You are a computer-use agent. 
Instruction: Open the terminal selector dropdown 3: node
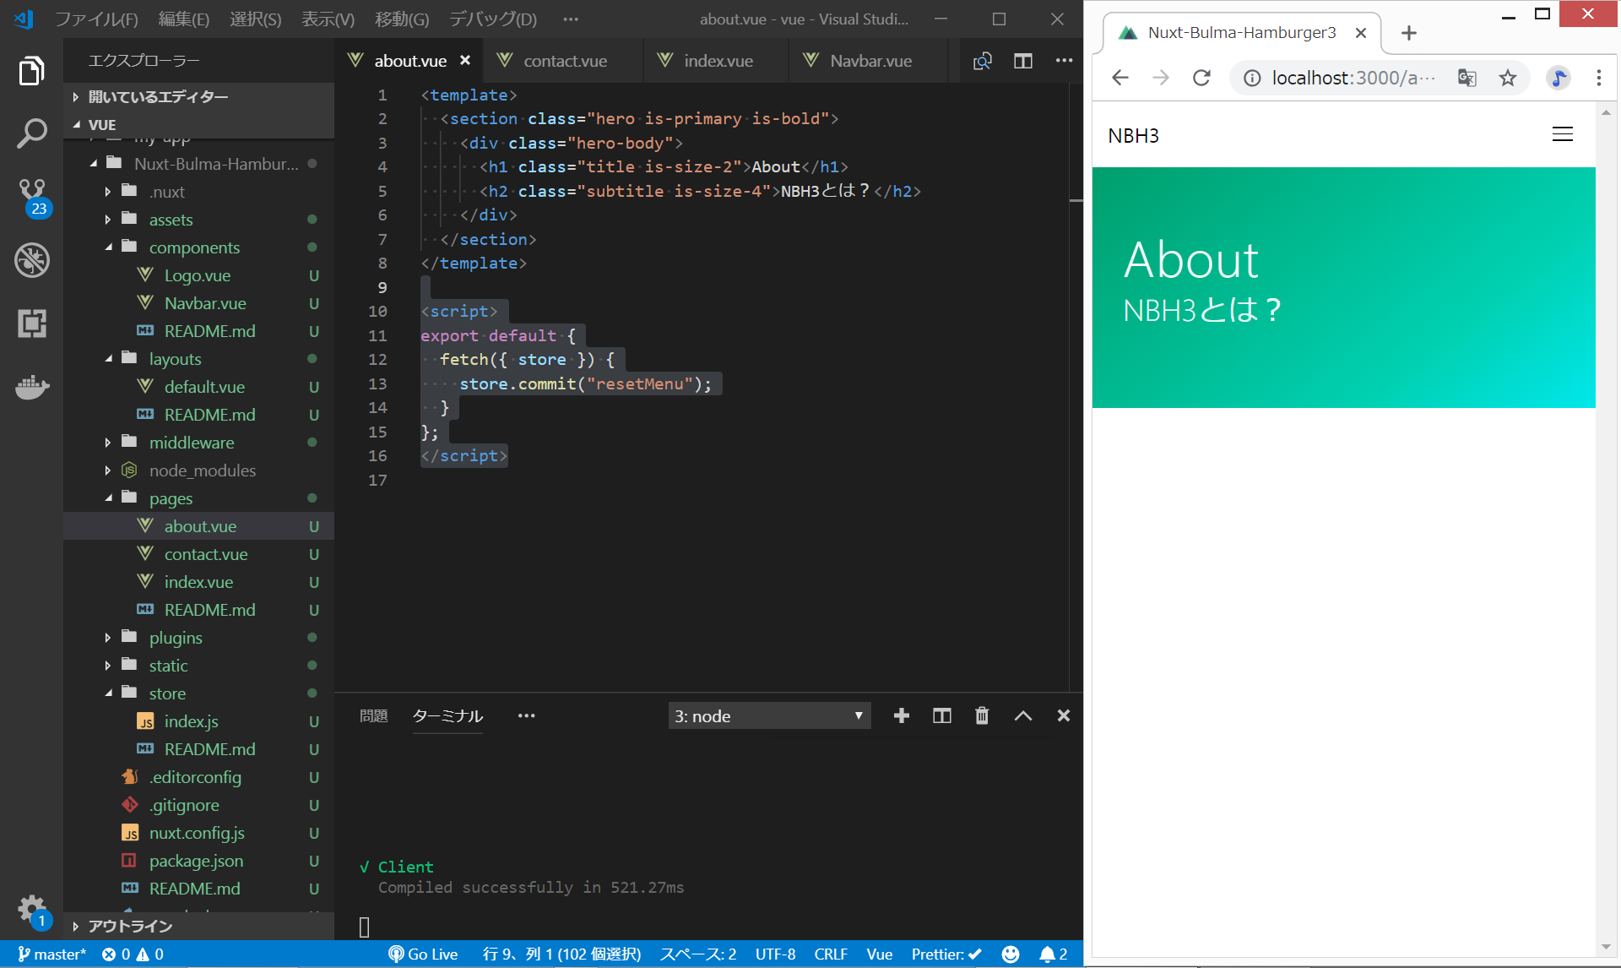pyautogui.click(x=769, y=716)
